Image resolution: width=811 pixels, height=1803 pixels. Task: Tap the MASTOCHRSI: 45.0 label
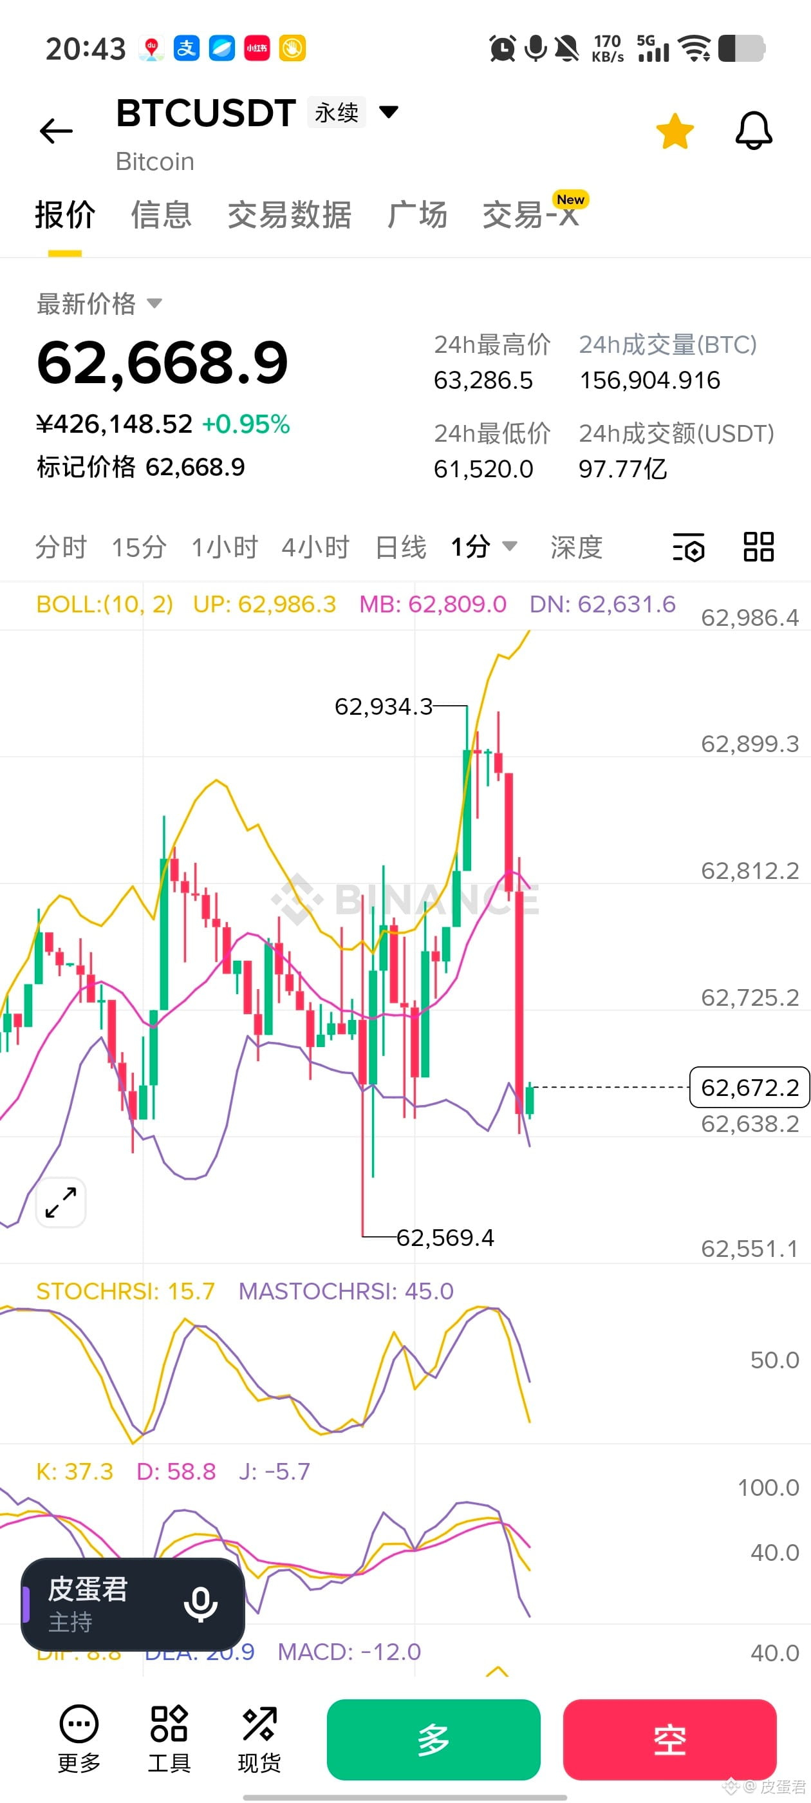346,1290
